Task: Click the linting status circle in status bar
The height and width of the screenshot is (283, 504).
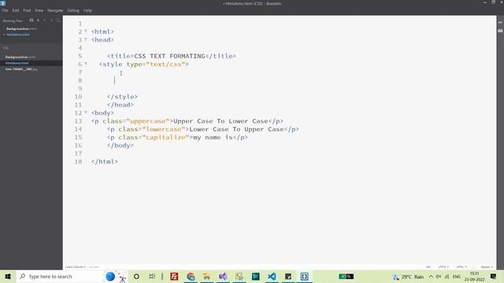Action: (473, 267)
